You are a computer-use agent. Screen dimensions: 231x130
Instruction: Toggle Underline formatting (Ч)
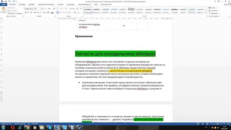point(31,13)
